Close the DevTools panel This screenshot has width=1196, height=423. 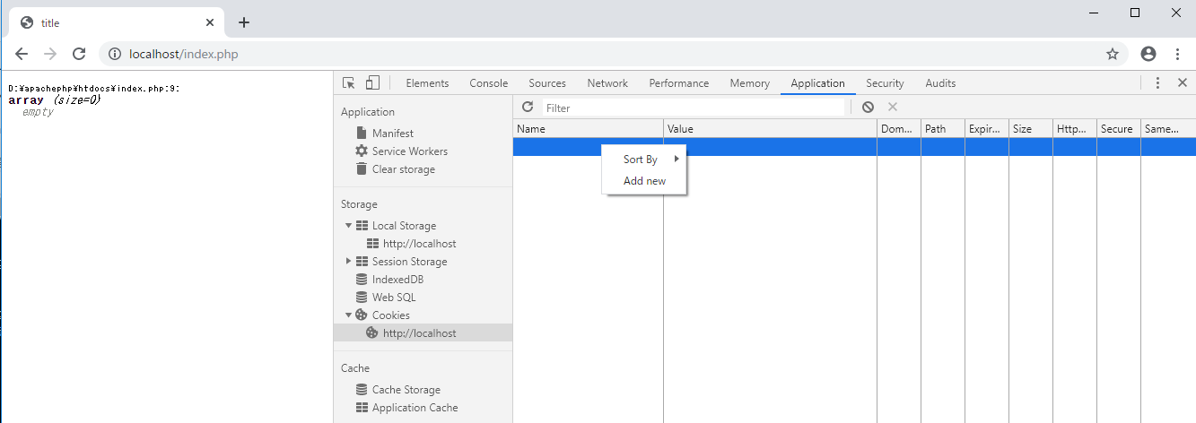click(1183, 83)
